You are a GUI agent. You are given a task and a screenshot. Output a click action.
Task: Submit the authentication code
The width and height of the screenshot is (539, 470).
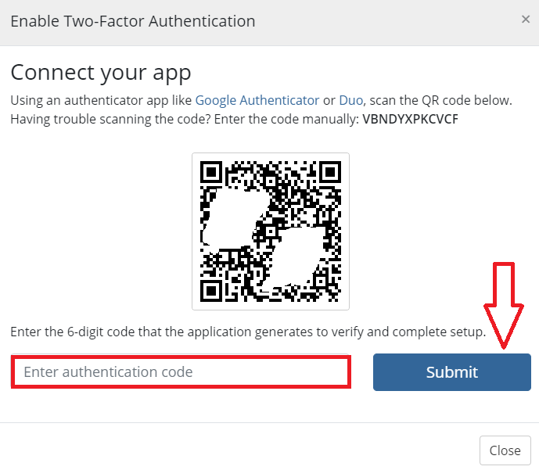(451, 372)
